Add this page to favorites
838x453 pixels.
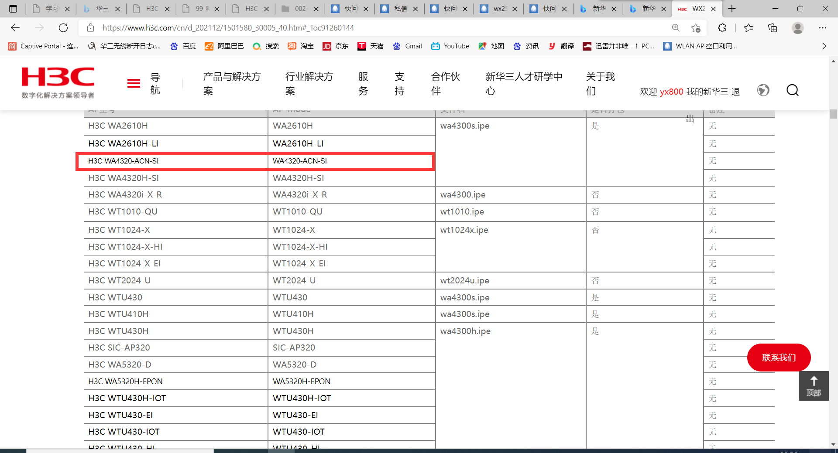click(x=696, y=28)
